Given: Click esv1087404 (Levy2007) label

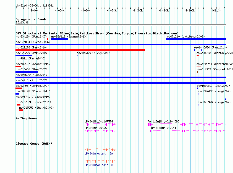Looking at the screenshot, I should [x=214, y=102].
